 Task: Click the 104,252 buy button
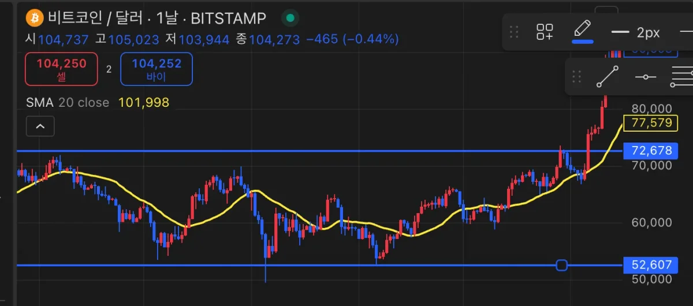(157, 69)
